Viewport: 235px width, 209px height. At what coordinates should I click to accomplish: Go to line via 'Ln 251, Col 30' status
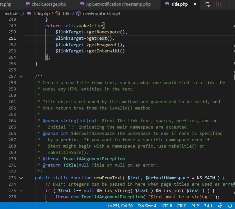120,206
